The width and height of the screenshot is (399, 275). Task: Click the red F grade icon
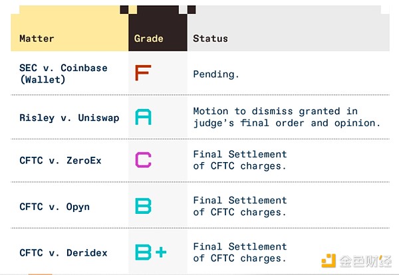(142, 72)
